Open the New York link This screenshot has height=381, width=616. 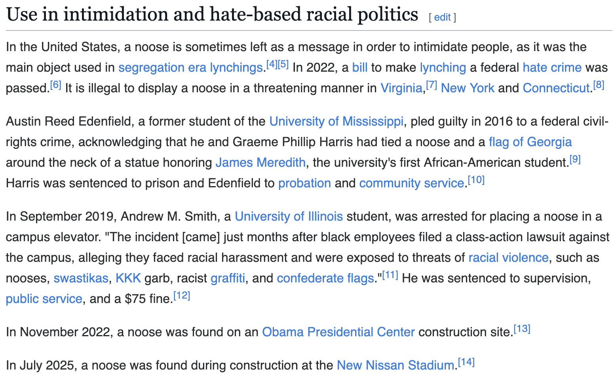[467, 88]
